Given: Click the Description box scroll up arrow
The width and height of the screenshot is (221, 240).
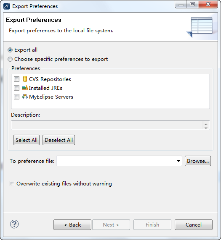Looking at the screenshot, I should (206, 124).
